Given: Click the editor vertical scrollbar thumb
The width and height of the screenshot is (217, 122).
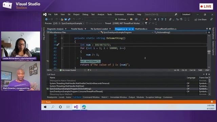Looking at the screenshot, I should click(x=209, y=53).
